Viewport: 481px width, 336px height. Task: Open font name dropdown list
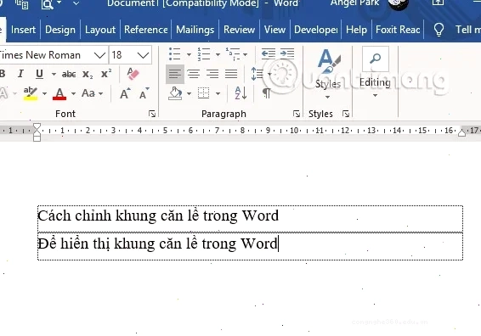pyautogui.click(x=99, y=55)
